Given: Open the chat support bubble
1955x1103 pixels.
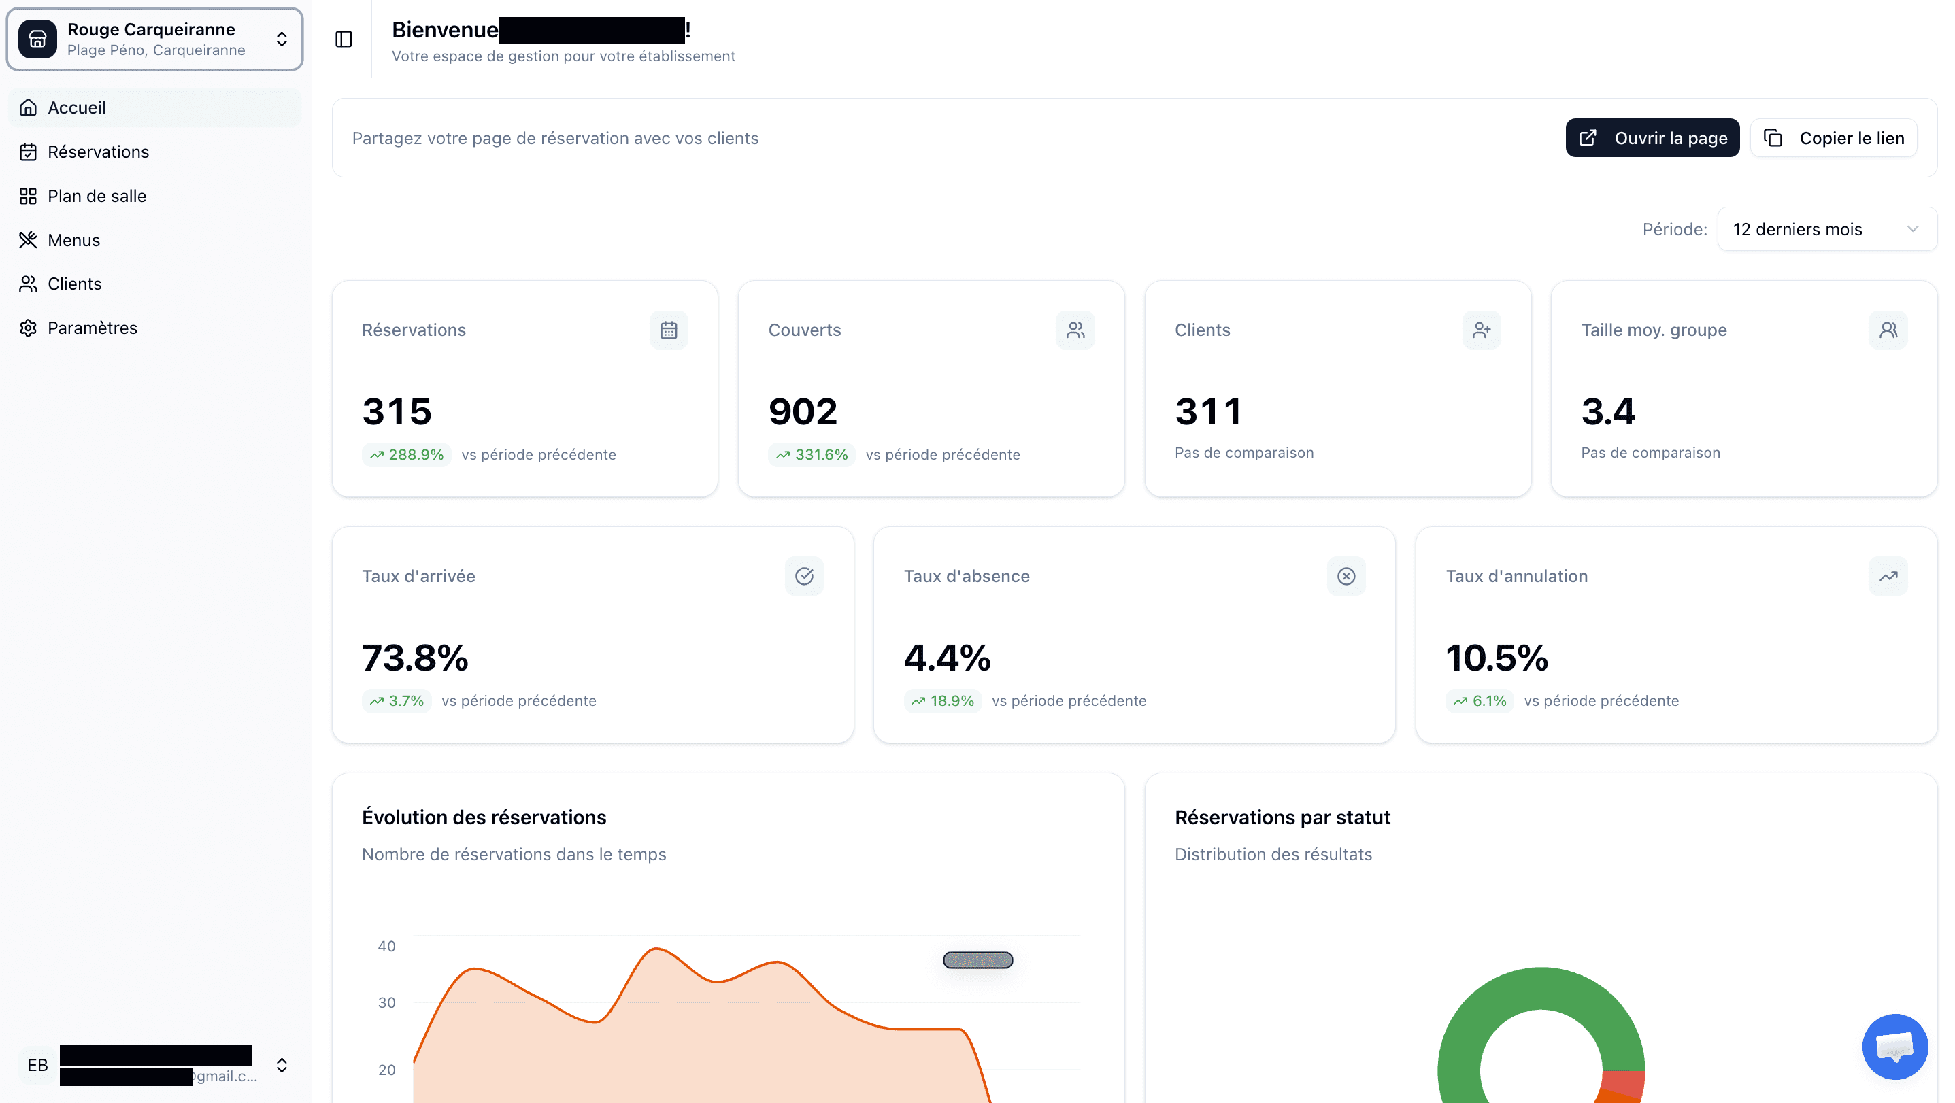Looking at the screenshot, I should coord(1894,1046).
